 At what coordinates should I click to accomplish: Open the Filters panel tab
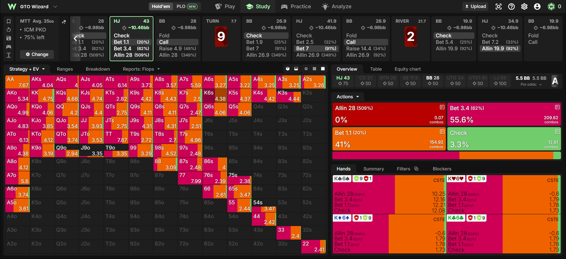(407, 169)
